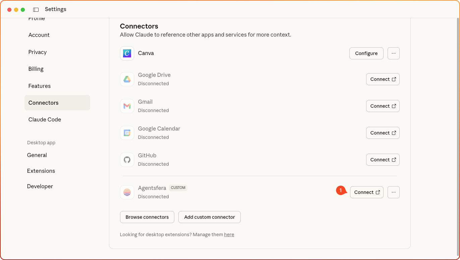The height and width of the screenshot is (260, 460).
Task: Open Browse connectors
Action: (x=147, y=217)
